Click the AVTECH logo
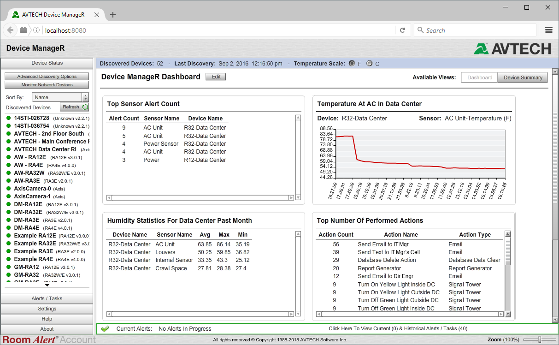This screenshot has height=345, width=559. (x=512, y=48)
